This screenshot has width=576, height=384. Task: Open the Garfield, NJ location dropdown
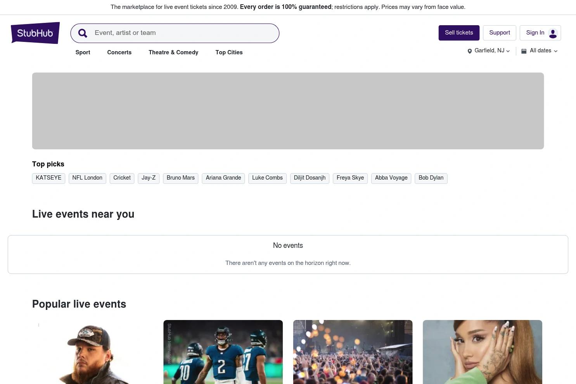[489, 51]
